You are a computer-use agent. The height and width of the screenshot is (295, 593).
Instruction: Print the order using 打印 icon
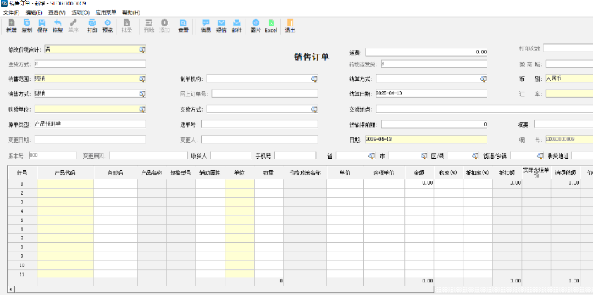click(x=92, y=26)
